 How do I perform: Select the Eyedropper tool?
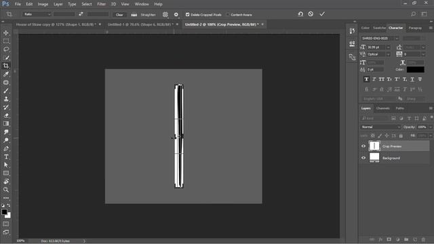point(6,74)
